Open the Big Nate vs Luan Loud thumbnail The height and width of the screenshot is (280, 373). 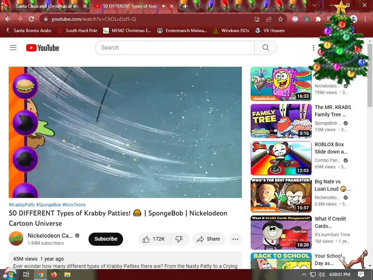click(281, 195)
